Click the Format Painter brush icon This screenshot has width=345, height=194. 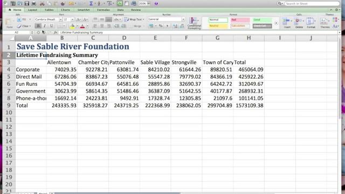[x=63, y=3]
